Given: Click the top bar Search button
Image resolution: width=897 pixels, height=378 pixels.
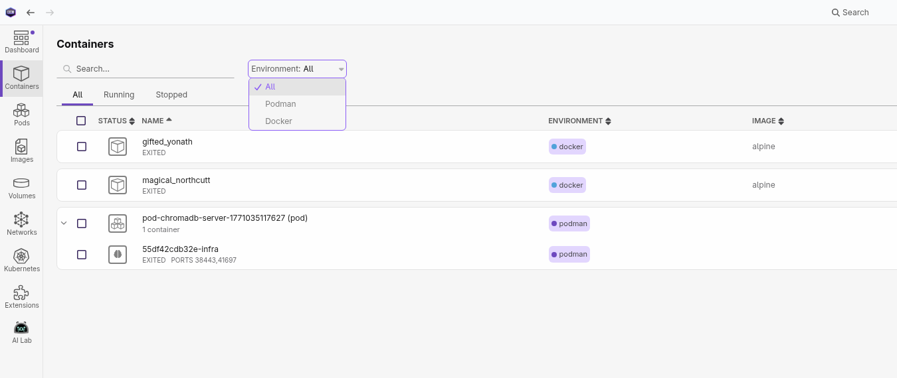Looking at the screenshot, I should pyautogui.click(x=850, y=13).
